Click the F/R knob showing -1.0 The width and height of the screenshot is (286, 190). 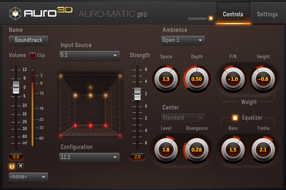(x=233, y=79)
